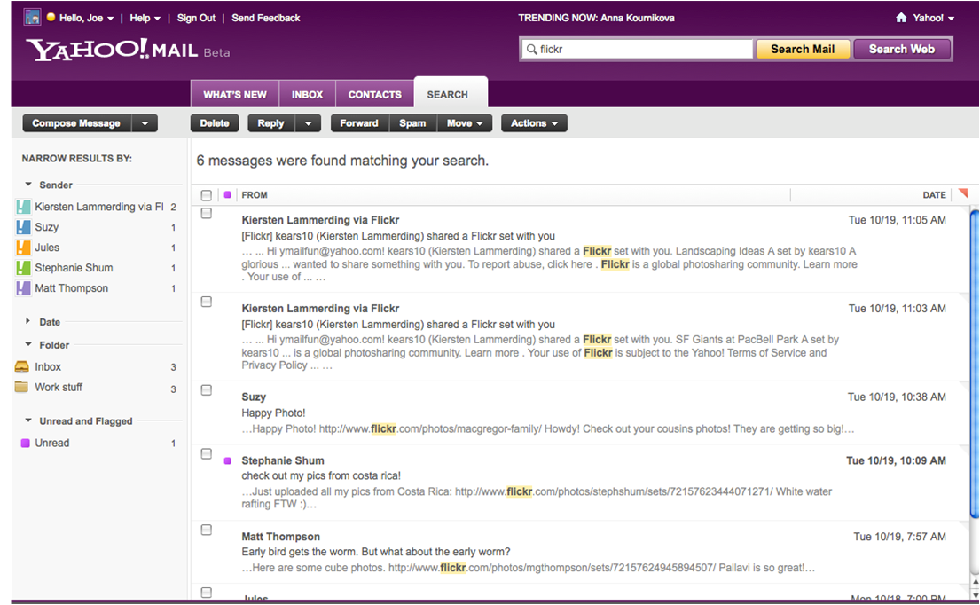Click the red sort arrow beside DATE
980x605 pixels.
(962, 193)
